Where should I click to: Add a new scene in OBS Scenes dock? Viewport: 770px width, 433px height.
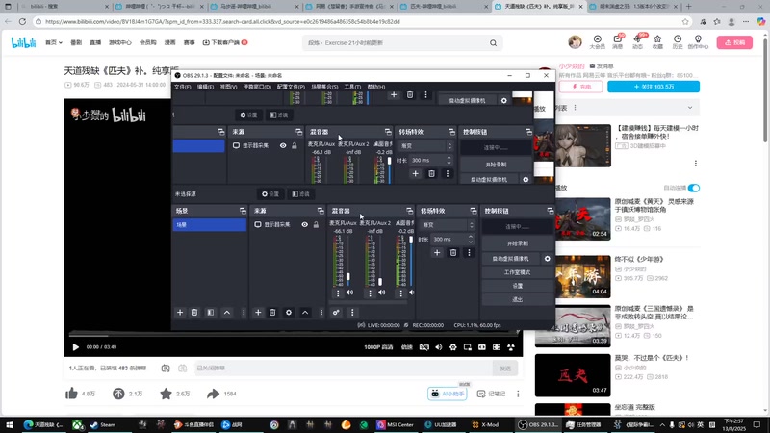[x=180, y=312]
